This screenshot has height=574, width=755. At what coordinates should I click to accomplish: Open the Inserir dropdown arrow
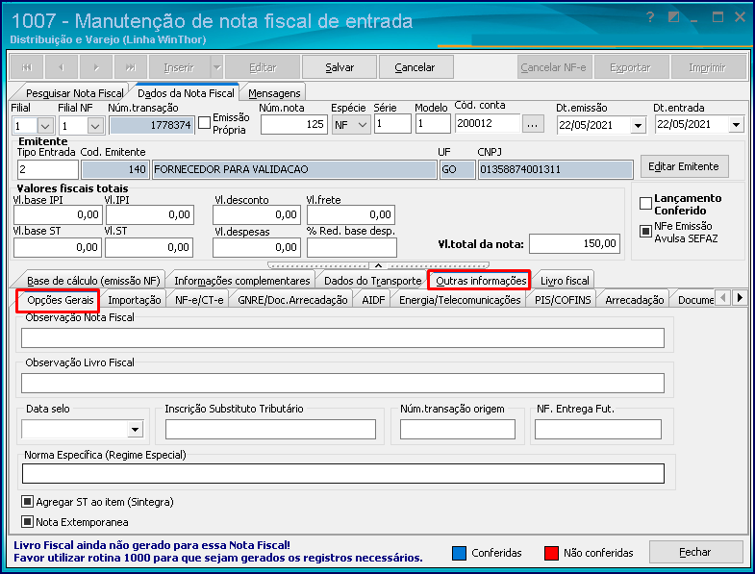point(217,67)
